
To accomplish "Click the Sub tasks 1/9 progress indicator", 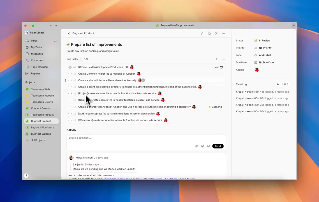I will (84, 59).
